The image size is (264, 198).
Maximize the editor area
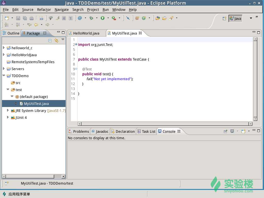point(259,32)
